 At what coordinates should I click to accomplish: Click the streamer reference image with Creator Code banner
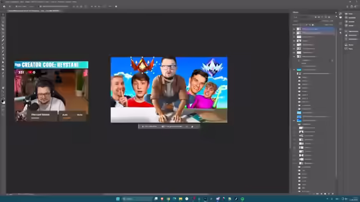[51, 91]
